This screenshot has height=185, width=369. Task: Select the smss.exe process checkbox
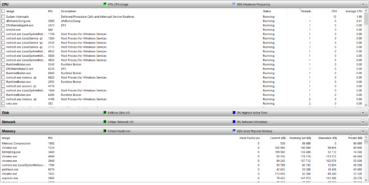3,104
